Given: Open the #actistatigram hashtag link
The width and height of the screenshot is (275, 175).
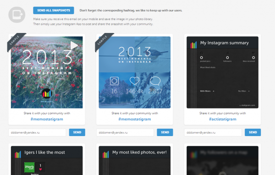Looking at the screenshot, I should [223, 119].
